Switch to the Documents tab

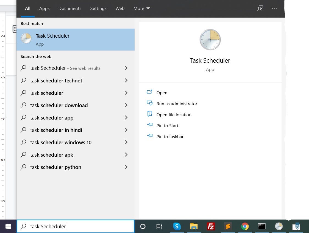pyautogui.click(x=70, y=8)
